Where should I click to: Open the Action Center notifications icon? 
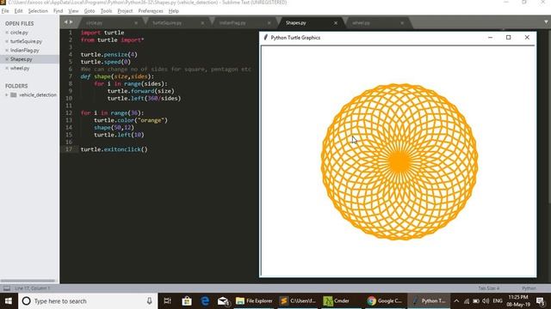540,301
